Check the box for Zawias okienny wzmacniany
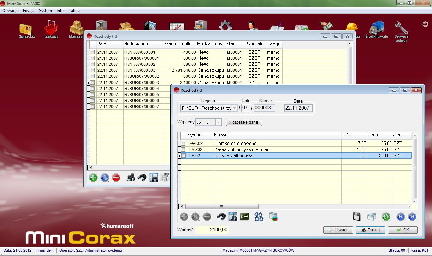The height and width of the screenshot is (256, 432). 183,150
